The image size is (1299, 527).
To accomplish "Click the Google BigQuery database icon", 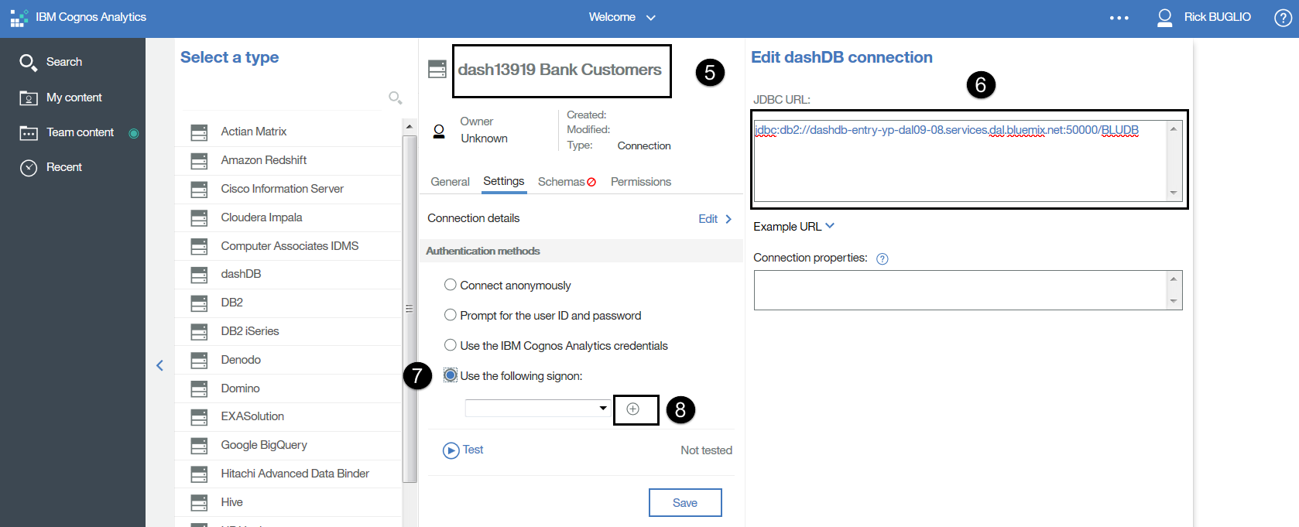I will [199, 446].
